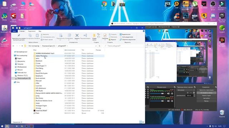Click the minus button in OBS transitions
229x128 pixels.
point(191,92)
